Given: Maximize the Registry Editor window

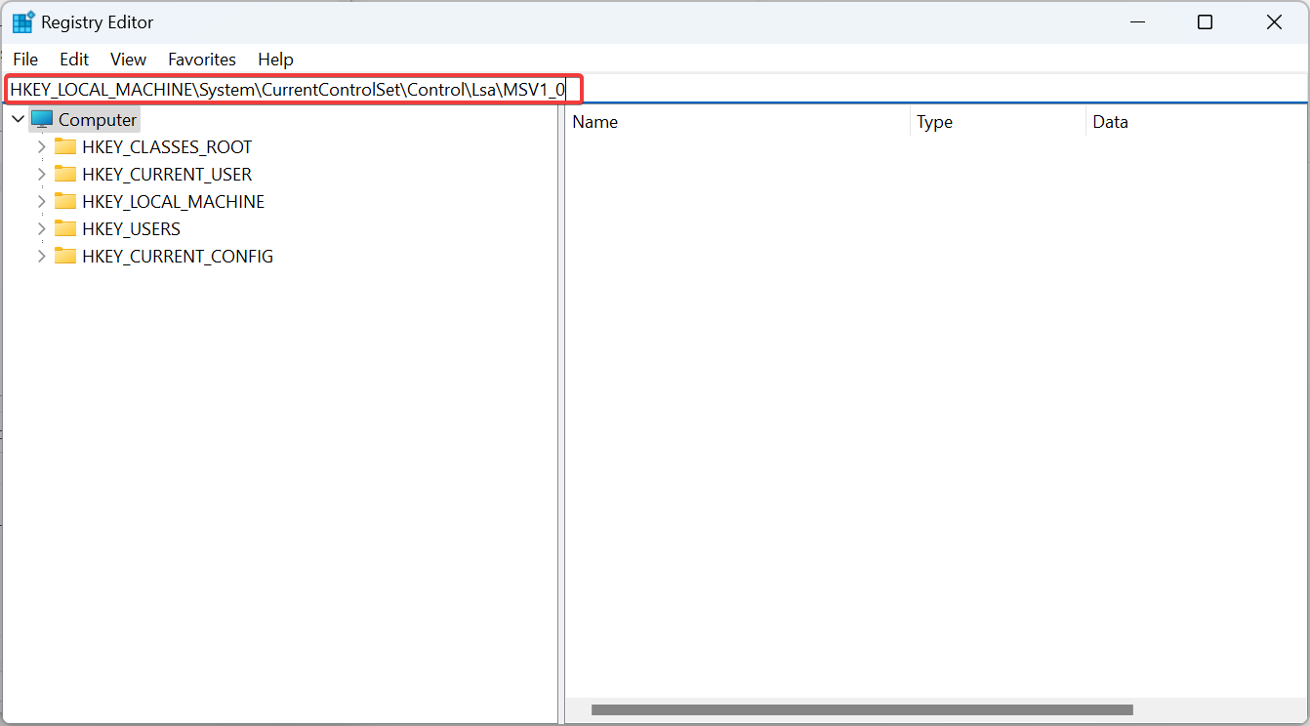Looking at the screenshot, I should (1206, 21).
